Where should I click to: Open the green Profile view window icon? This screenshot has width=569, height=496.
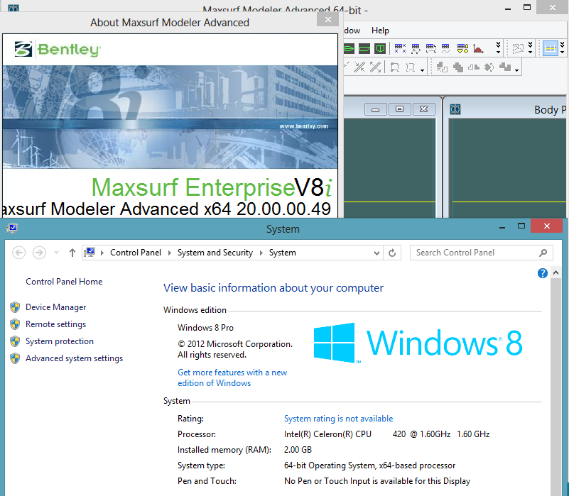(x=364, y=48)
